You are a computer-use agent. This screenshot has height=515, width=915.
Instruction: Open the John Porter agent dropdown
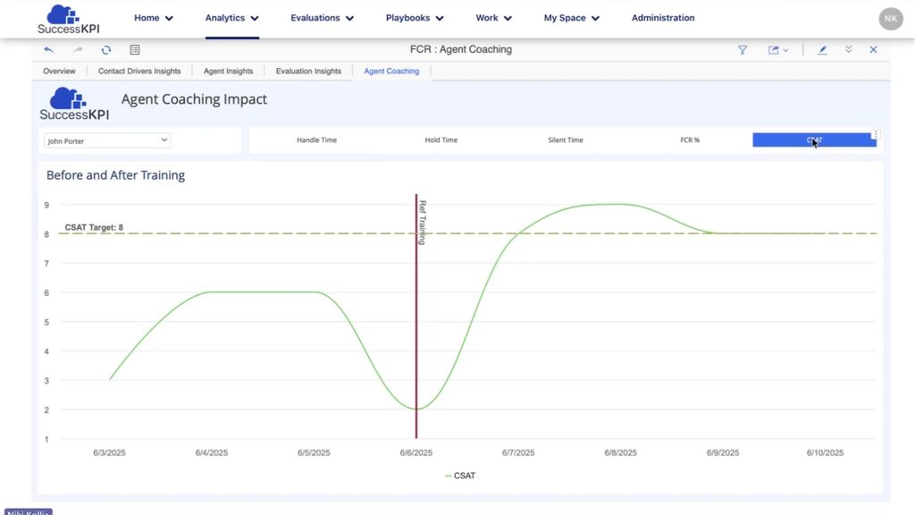[x=107, y=140]
